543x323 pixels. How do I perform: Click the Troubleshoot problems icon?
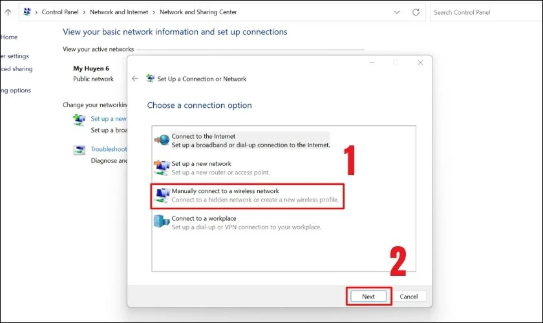[x=80, y=151]
